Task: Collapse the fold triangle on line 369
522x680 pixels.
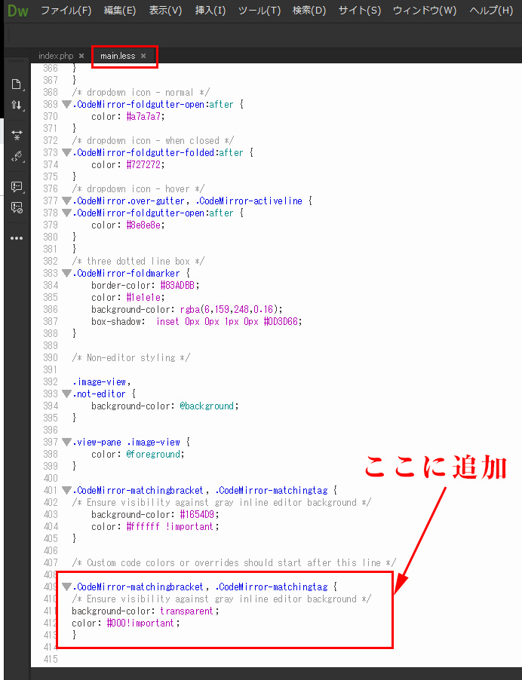Action: [x=66, y=105]
